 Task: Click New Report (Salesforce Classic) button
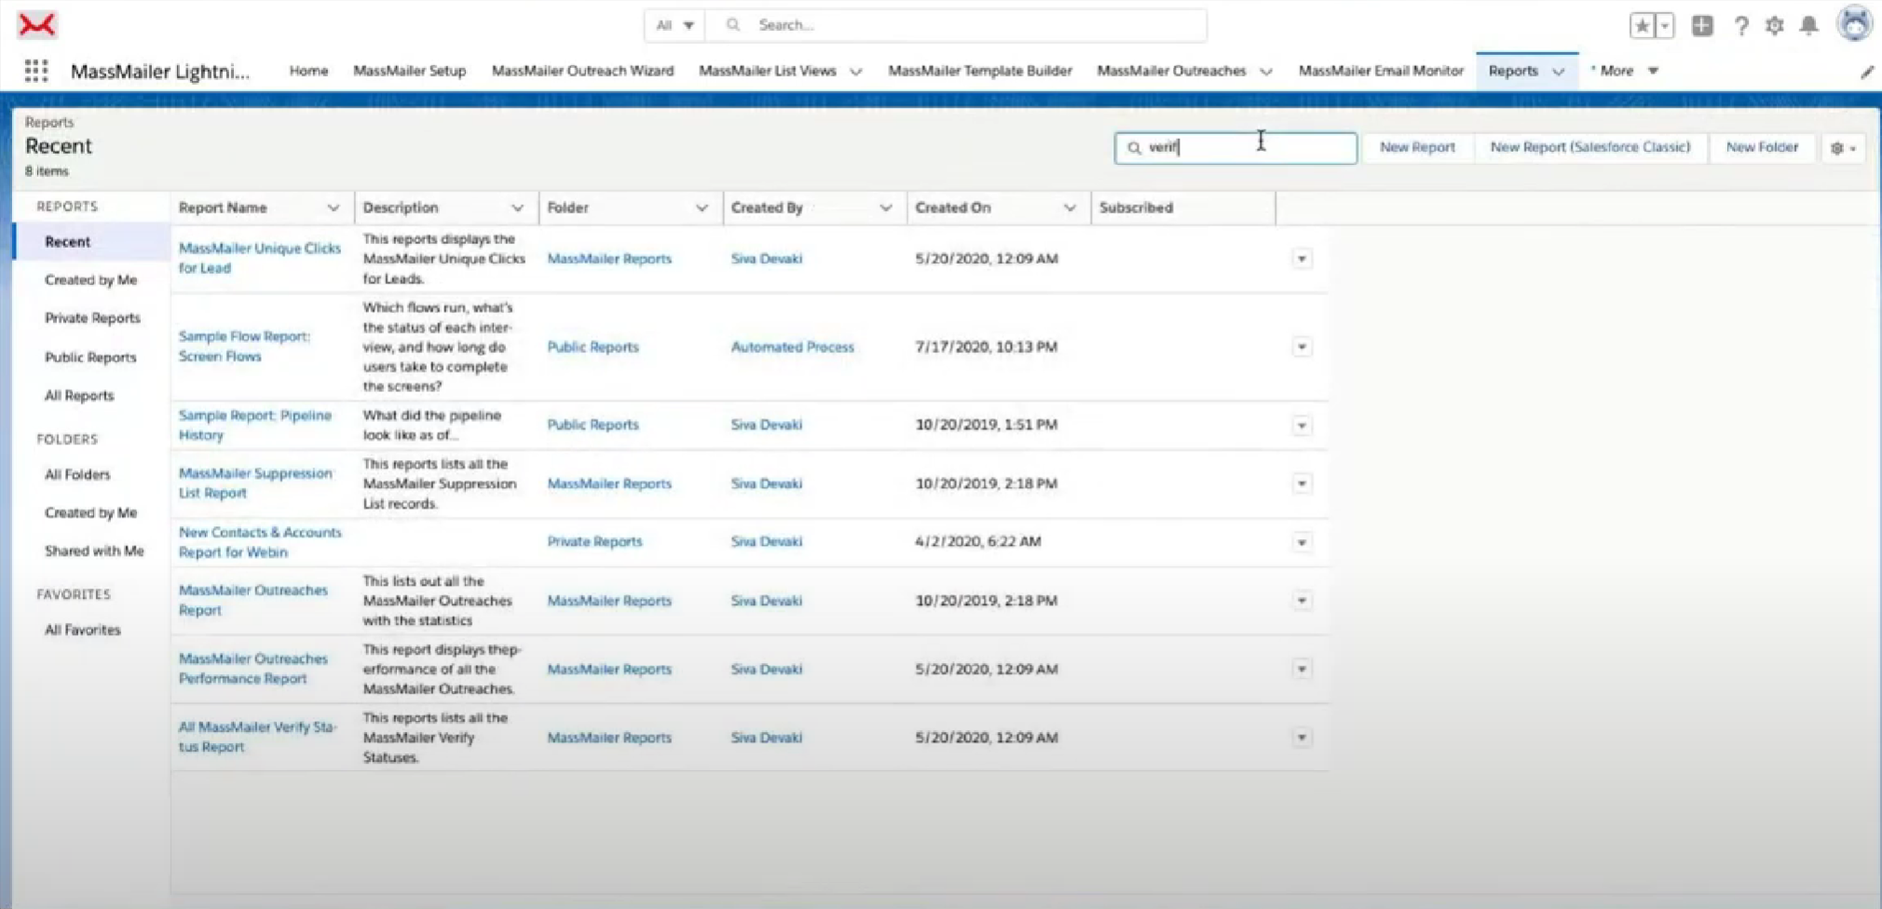[x=1589, y=147]
